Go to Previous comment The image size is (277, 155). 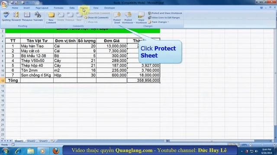tap(70, 16)
